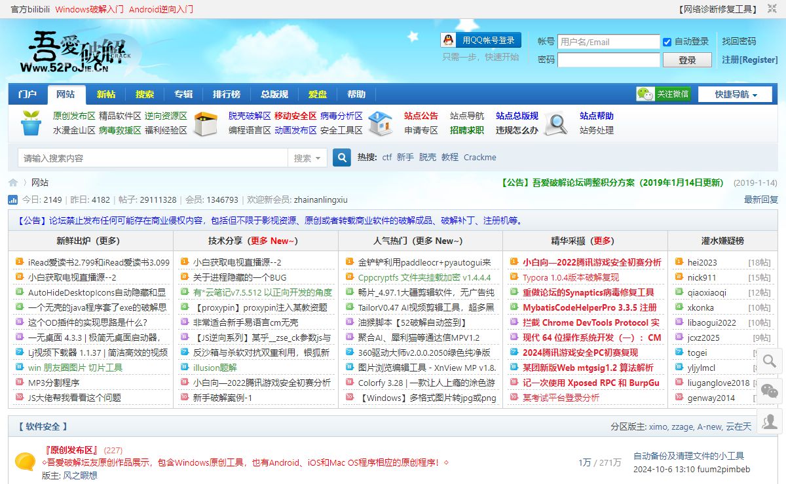
Task: Click the 关注微信 WeChat button
Action: (664, 94)
